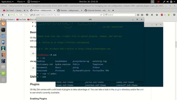Launch Metasploit from the dock

(3, 42)
